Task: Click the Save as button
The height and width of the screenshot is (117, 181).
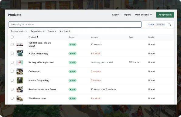Action: (160, 25)
